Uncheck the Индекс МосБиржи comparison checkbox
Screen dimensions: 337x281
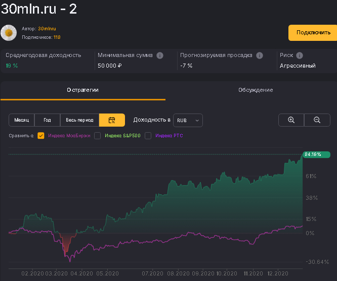41,136
